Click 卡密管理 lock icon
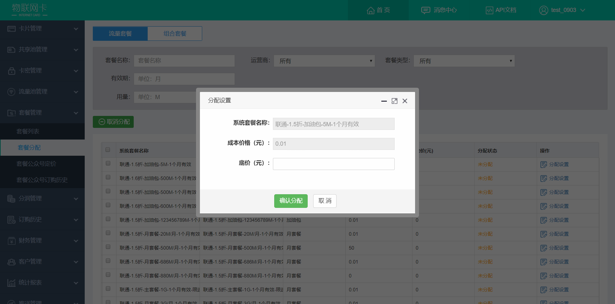This screenshot has height=304, width=615. click(11, 71)
